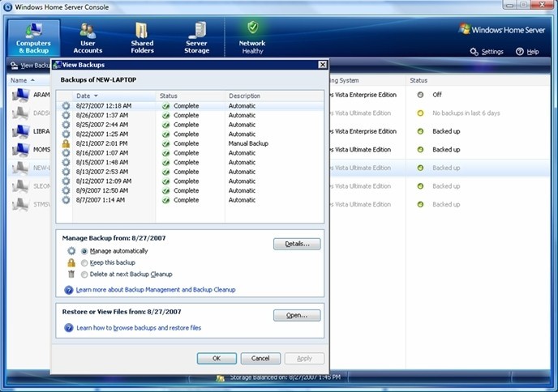The width and height of the screenshot is (558, 392).
Task: Select the 8/26/2007 1:37 AM backup
Action: coord(191,115)
